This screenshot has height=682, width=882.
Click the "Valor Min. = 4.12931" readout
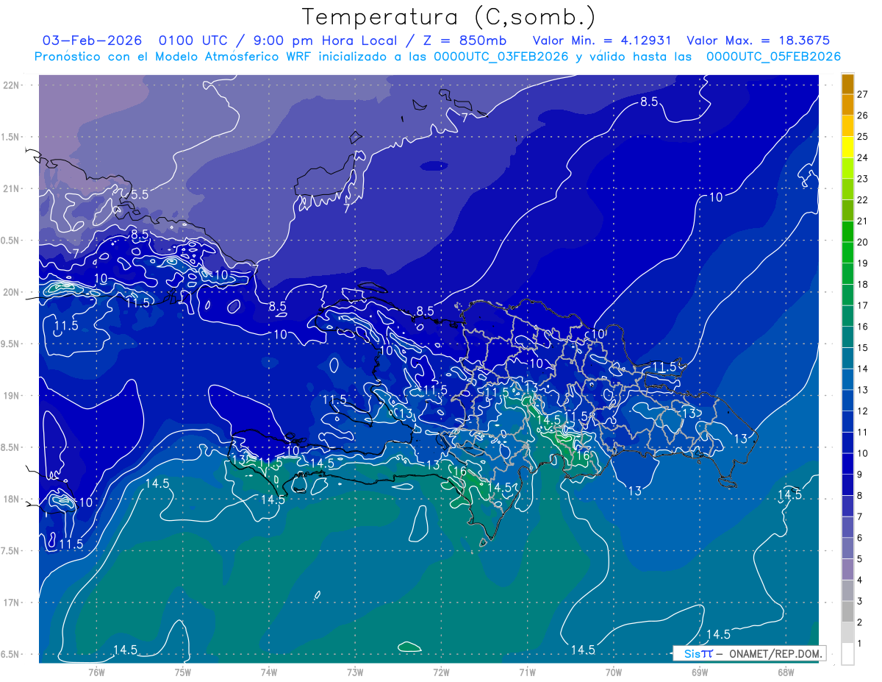(602, 40)
